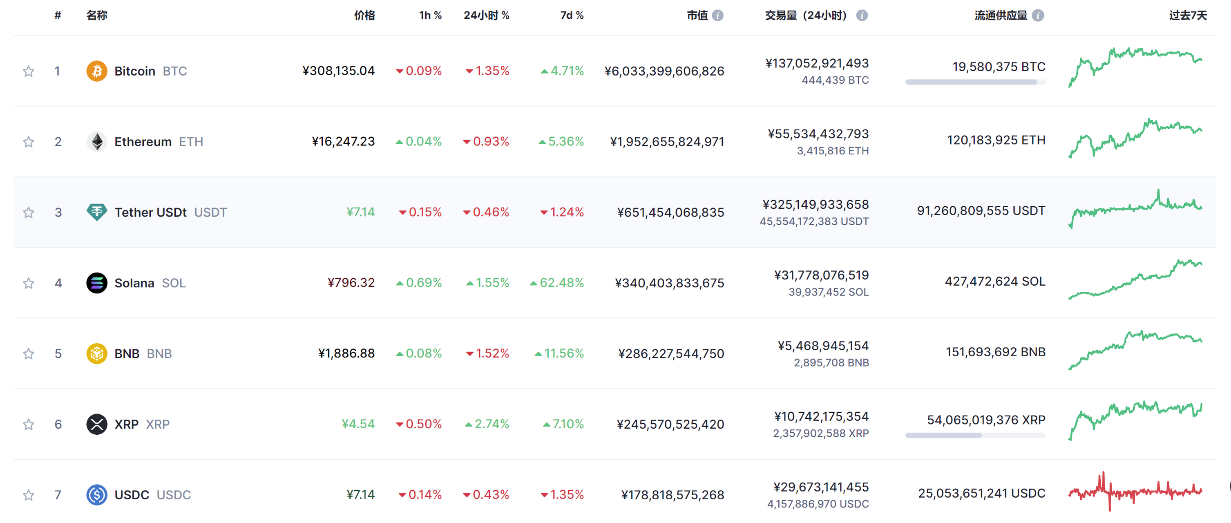Click Bitcoin circulating supply progress bar
Screen dimensions: 1231x523
(x=975, y=82)
